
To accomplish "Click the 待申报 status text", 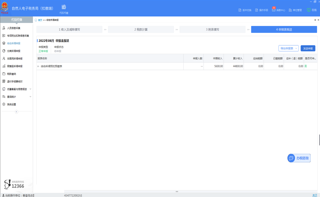I will [58, 51].
